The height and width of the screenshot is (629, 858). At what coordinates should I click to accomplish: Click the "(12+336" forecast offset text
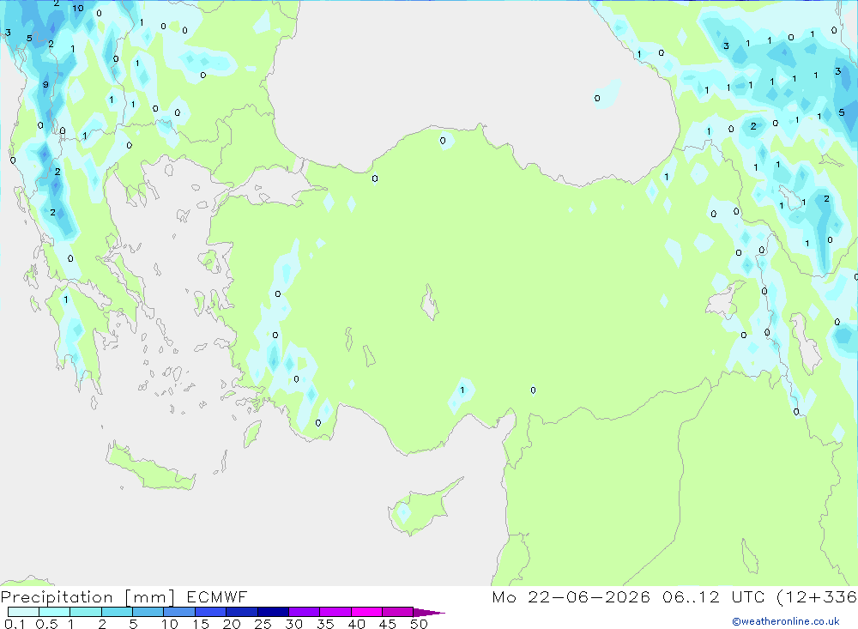tap(817, 596)
